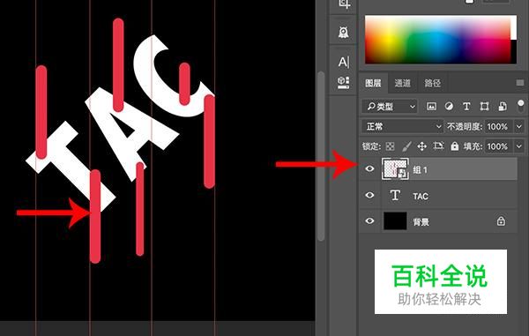Filter layers by pixel layer icon
529x336 pixels.
coord(431,107)
